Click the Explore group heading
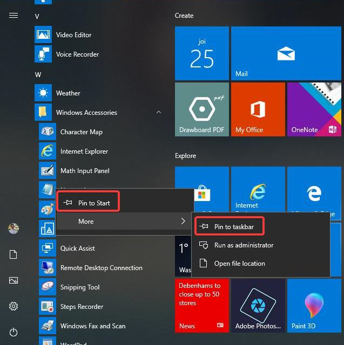 point(185,156)
